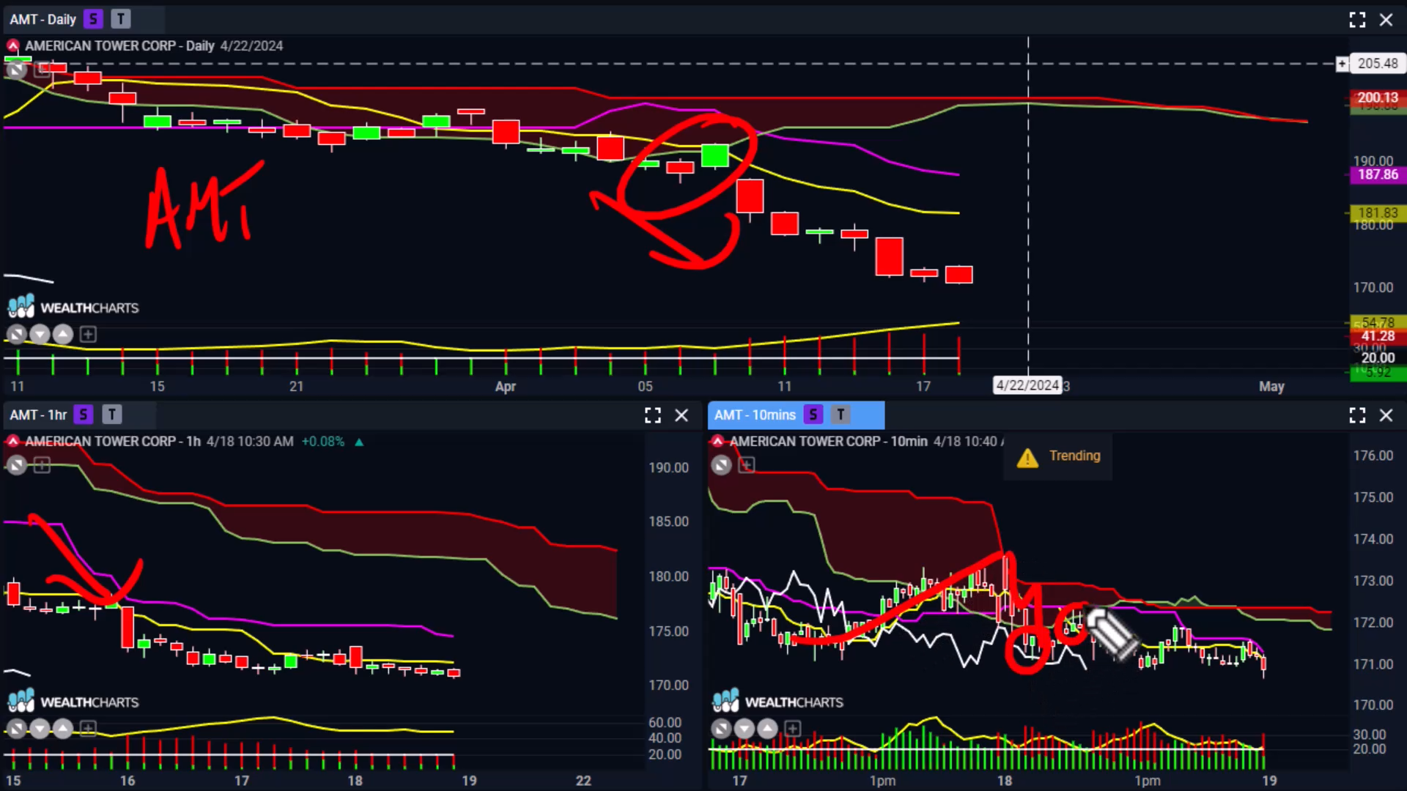
Task: Add indicator via plus box on Daily price chart
Action: click(43, 70)
